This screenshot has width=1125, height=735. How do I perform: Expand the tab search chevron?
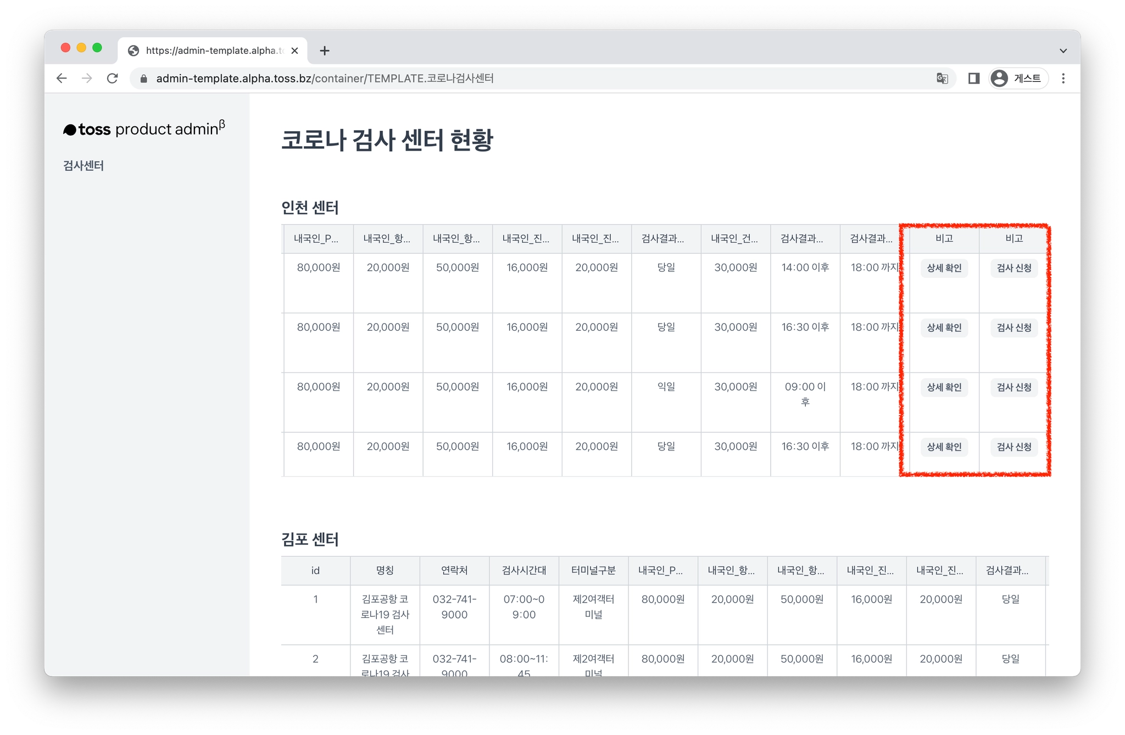[x=1063, y=51]
